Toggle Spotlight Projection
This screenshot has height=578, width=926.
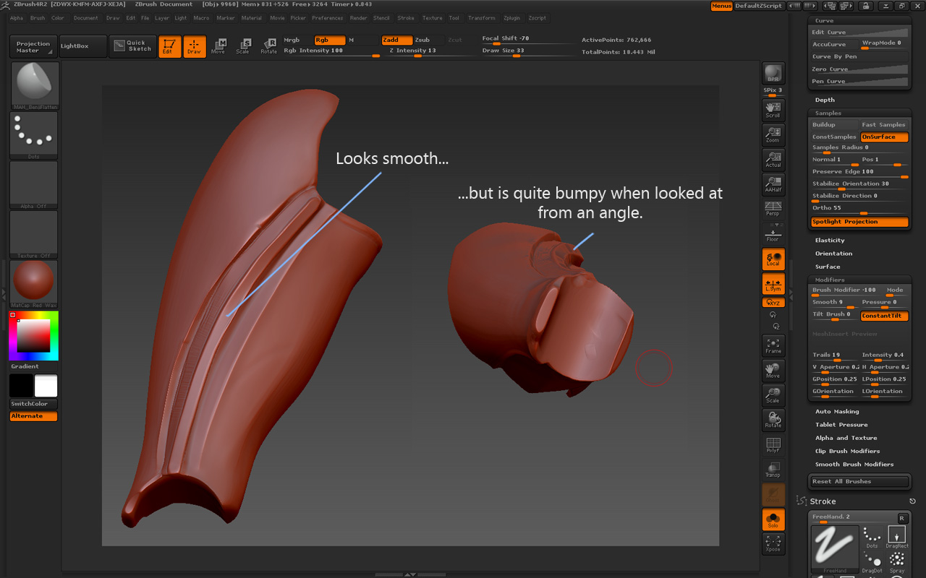[x=859, y=222]
